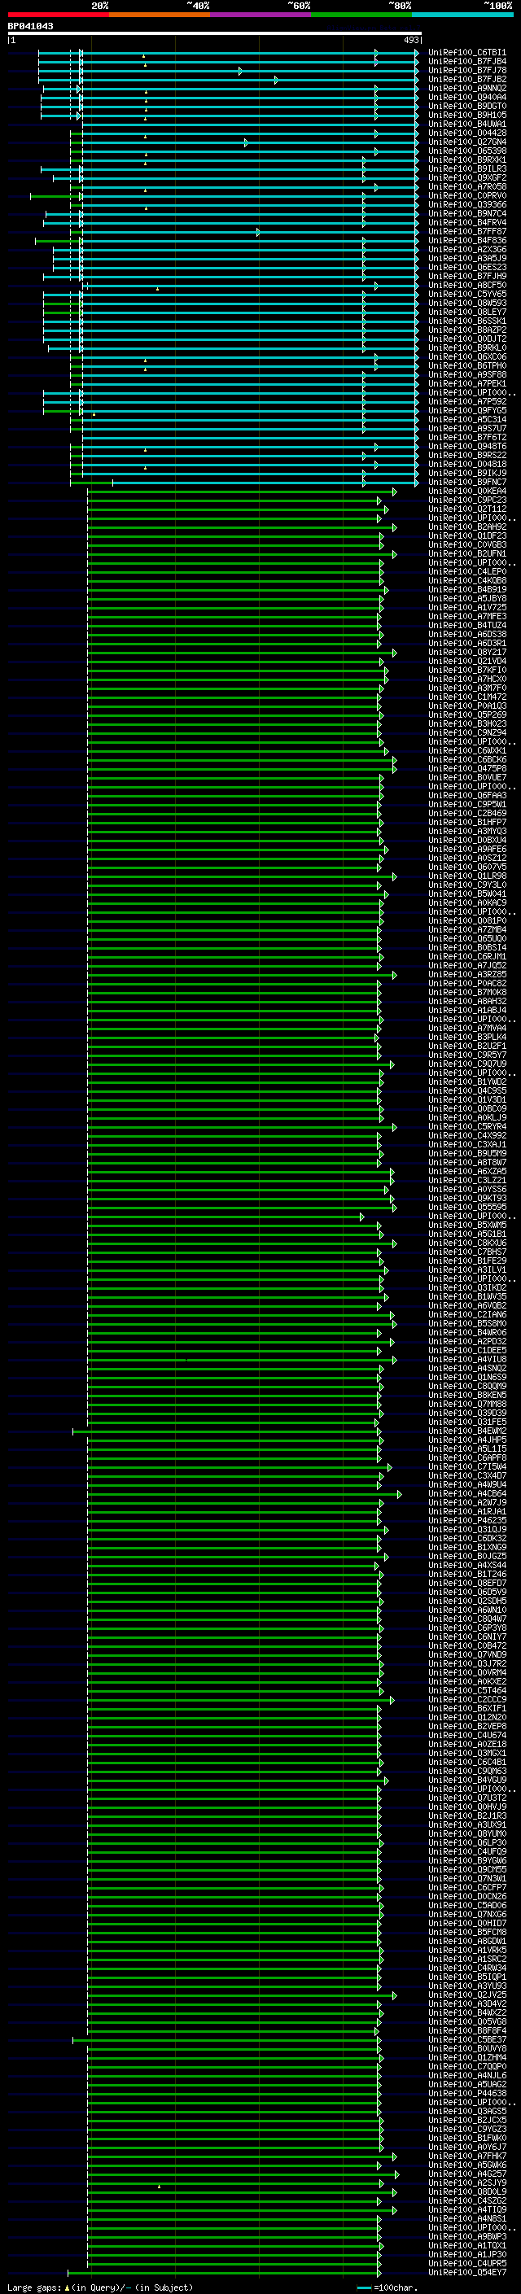Select hit label UniRef100_A9SF88
This screenshot has width=521, height=2294.
click(466, 375)
